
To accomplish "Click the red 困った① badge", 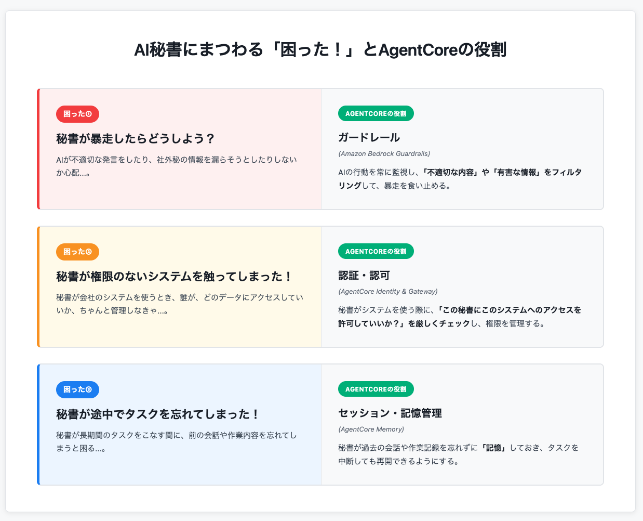I will (77, 114).
